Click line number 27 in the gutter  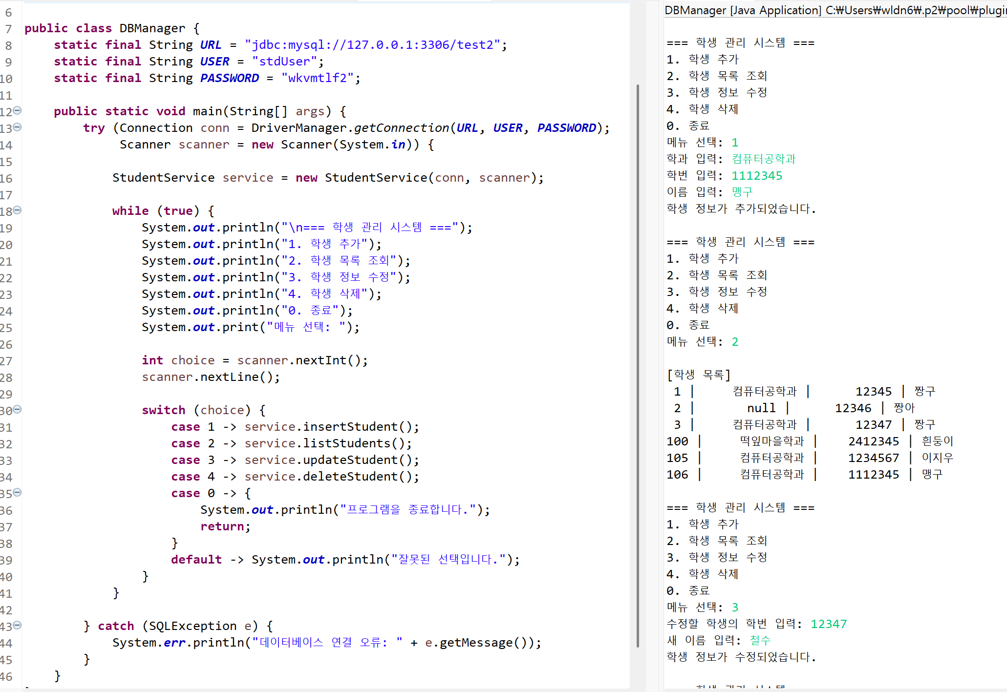click(6, 361)
